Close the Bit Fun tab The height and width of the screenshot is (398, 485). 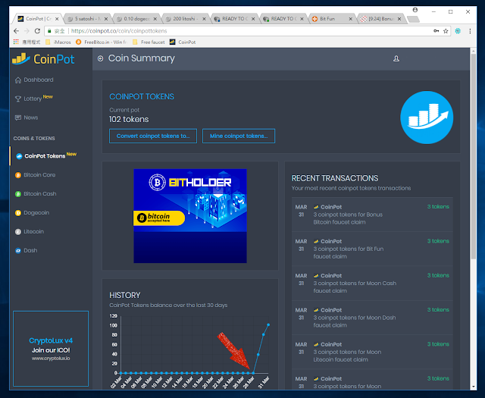[350, 19]
